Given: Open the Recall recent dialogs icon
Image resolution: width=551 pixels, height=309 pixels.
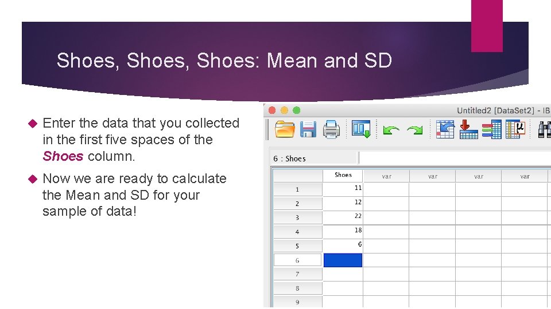Looking at the screenshot, I should tap(361, 129).
